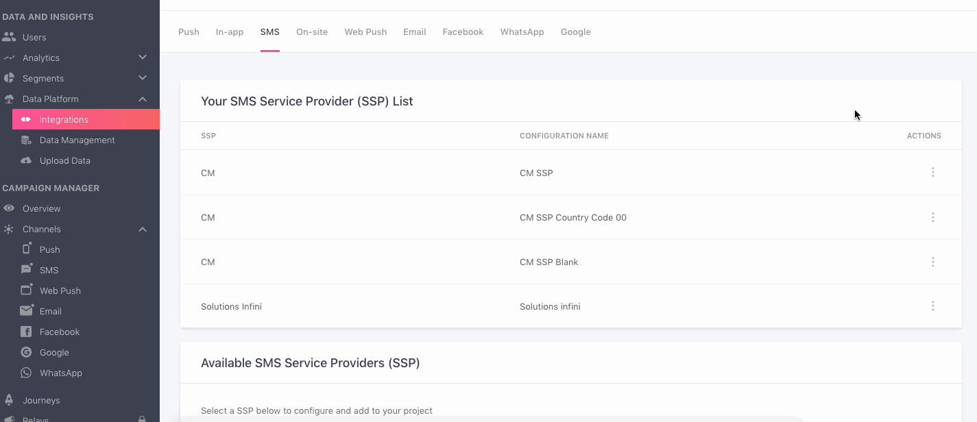Click the Overview eye icon
This screenshot has width=977, height=422.
[x=9, y=208]
